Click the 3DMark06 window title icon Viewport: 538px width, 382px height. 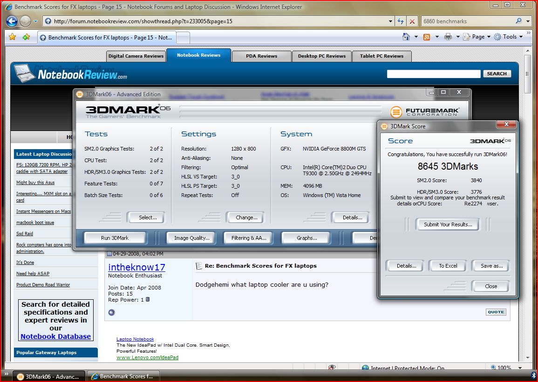click(80, 94)
